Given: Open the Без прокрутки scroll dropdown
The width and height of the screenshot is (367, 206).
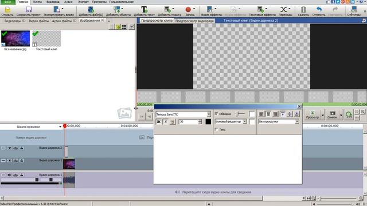Looking at the screenshot, I should 297,121.
